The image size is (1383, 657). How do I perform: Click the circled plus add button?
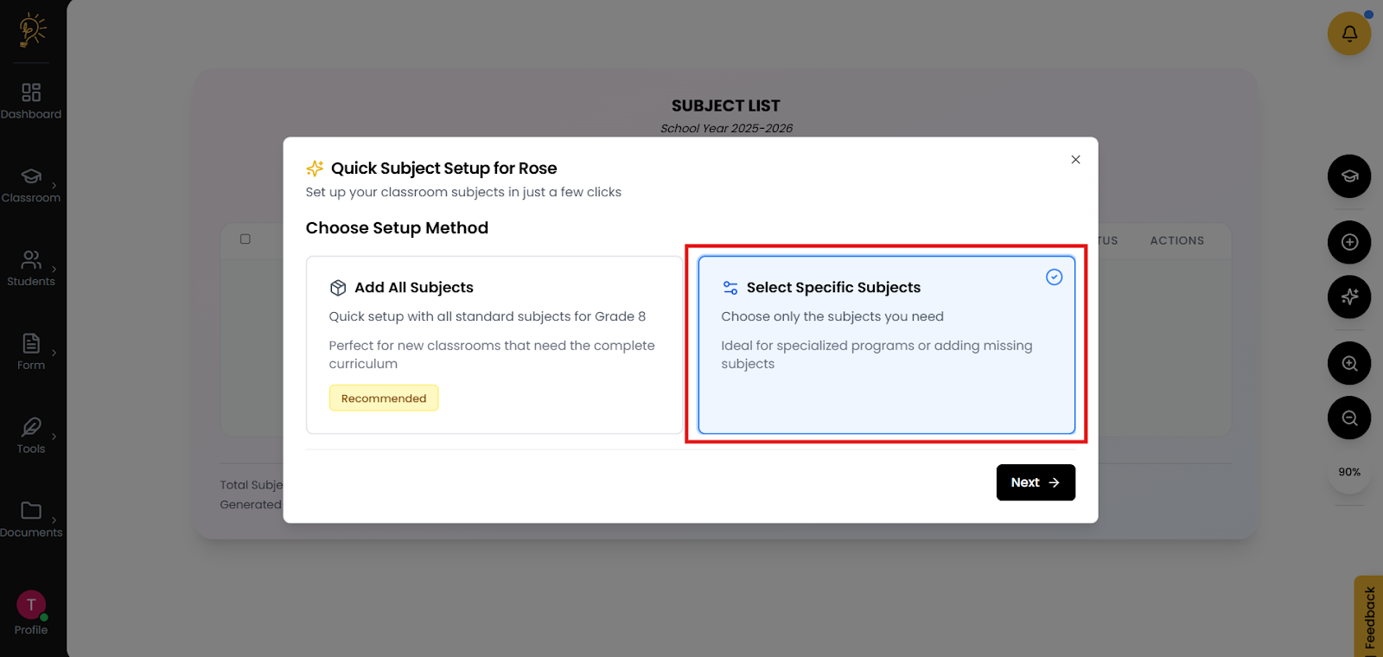point(1348,242)
